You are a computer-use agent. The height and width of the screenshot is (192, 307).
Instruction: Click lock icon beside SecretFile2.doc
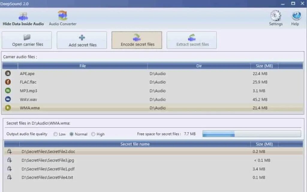(x=9, y=151)
